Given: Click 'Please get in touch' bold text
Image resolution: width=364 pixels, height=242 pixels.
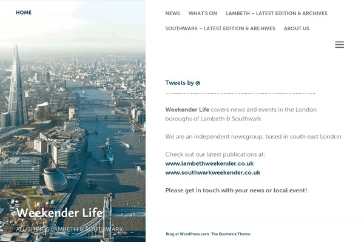Looking at the screenshot, I should [236, 191].
